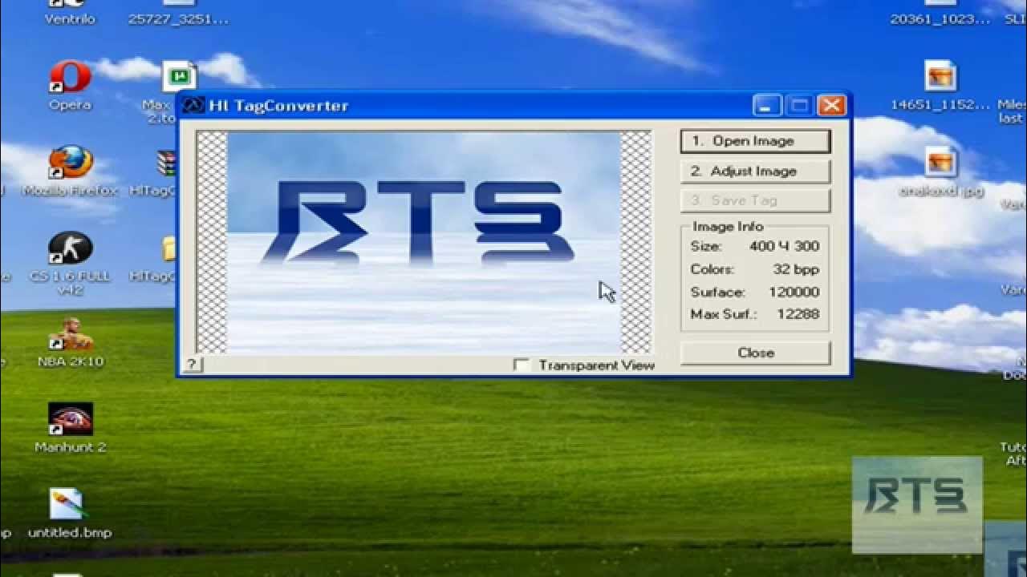Select the Manhunt 2 desktop icon
Screen dimensions: 1027x577
click(x=70, y=420)
